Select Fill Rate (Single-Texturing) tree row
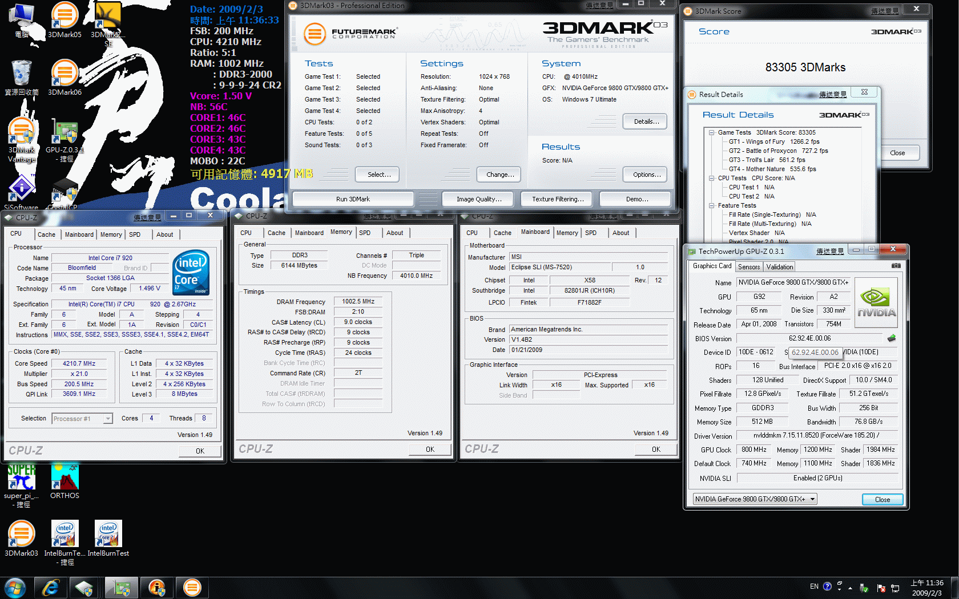Screen dimensions: 959x599 [x=772, y=214]
